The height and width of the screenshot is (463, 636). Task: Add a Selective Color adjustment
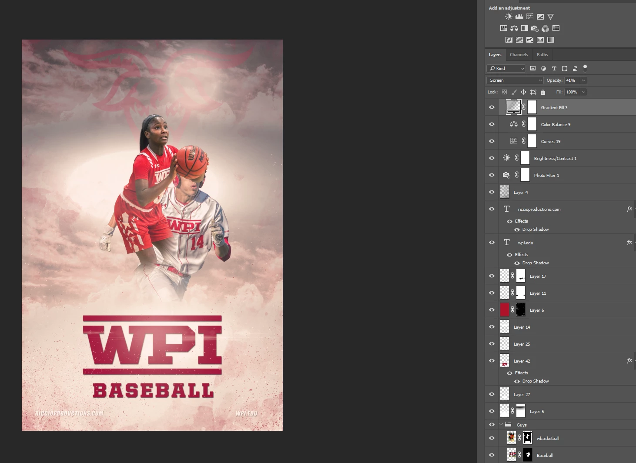[x=540, y=40]
